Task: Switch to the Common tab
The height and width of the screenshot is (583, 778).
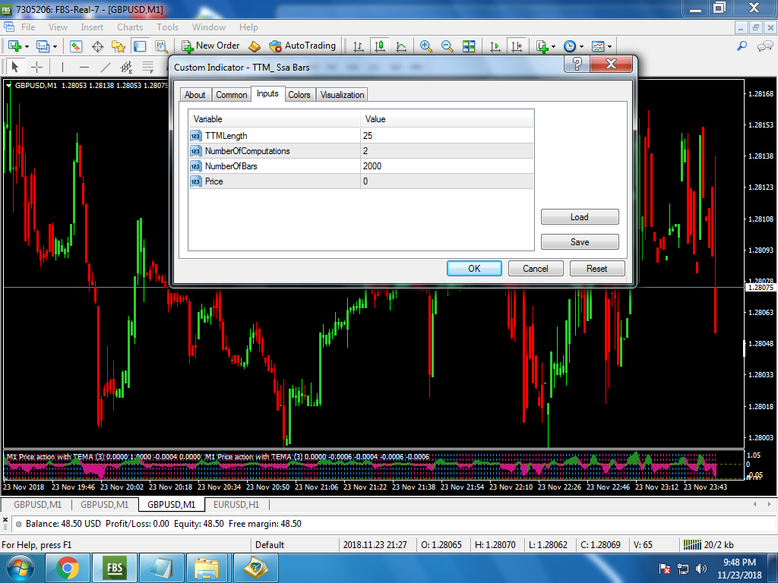Action: point(232,95)
